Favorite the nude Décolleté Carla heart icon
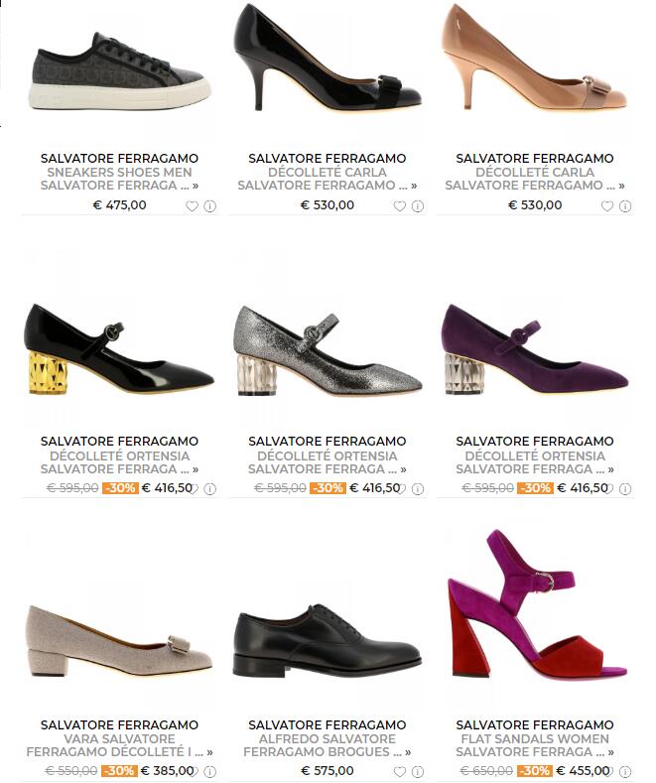This screenshot has height=783, width=656. pyautogui.click(x=607, y=205)
